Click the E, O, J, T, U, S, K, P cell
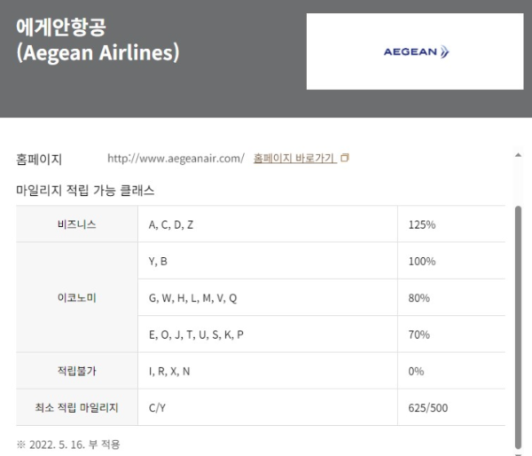Screen dimensions: 532x456 click(x=268, y=334)
